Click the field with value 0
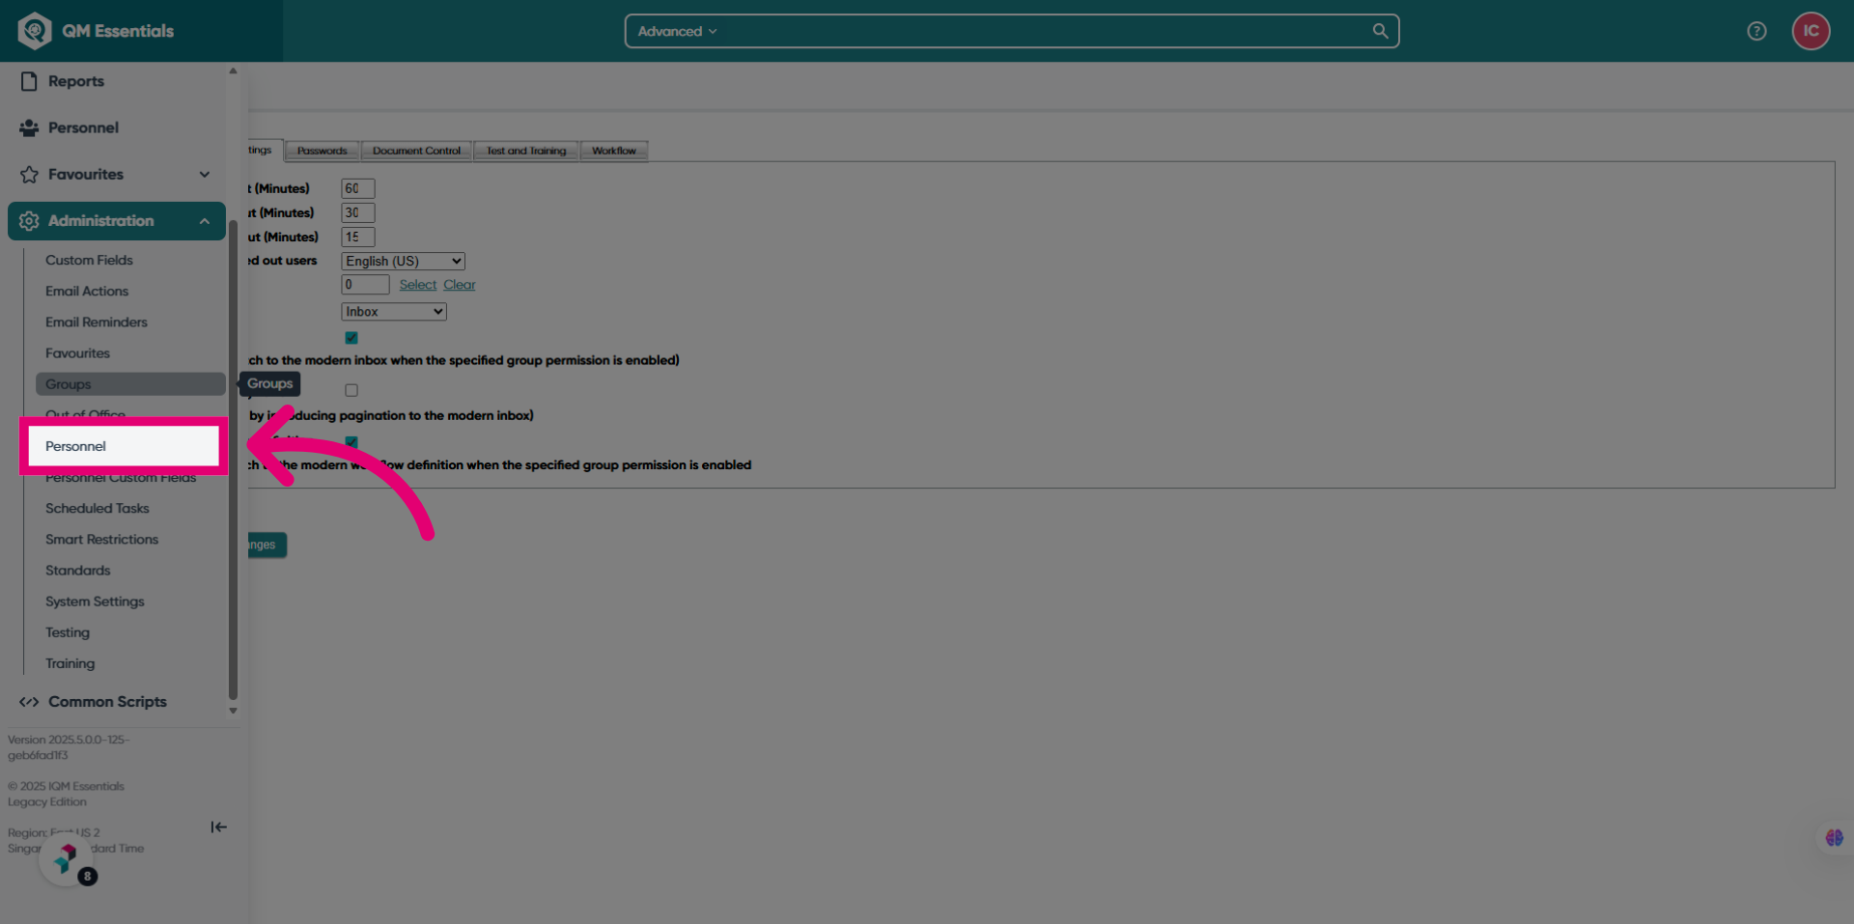Image resolution: width=1854 pixels, height=924 pixels. point(365,285)
